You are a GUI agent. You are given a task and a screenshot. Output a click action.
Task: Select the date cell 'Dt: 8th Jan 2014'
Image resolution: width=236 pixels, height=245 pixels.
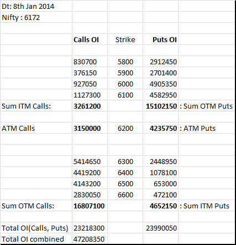pyautogui.click(x=36, y=6)
